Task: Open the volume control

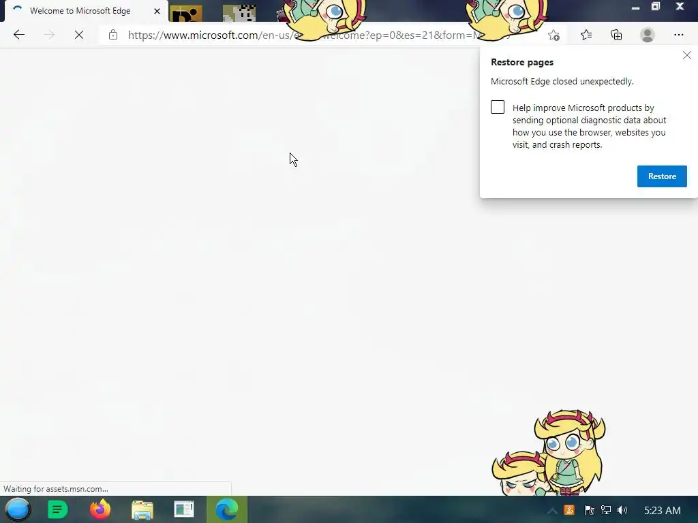Action: [x=622, y=510]
